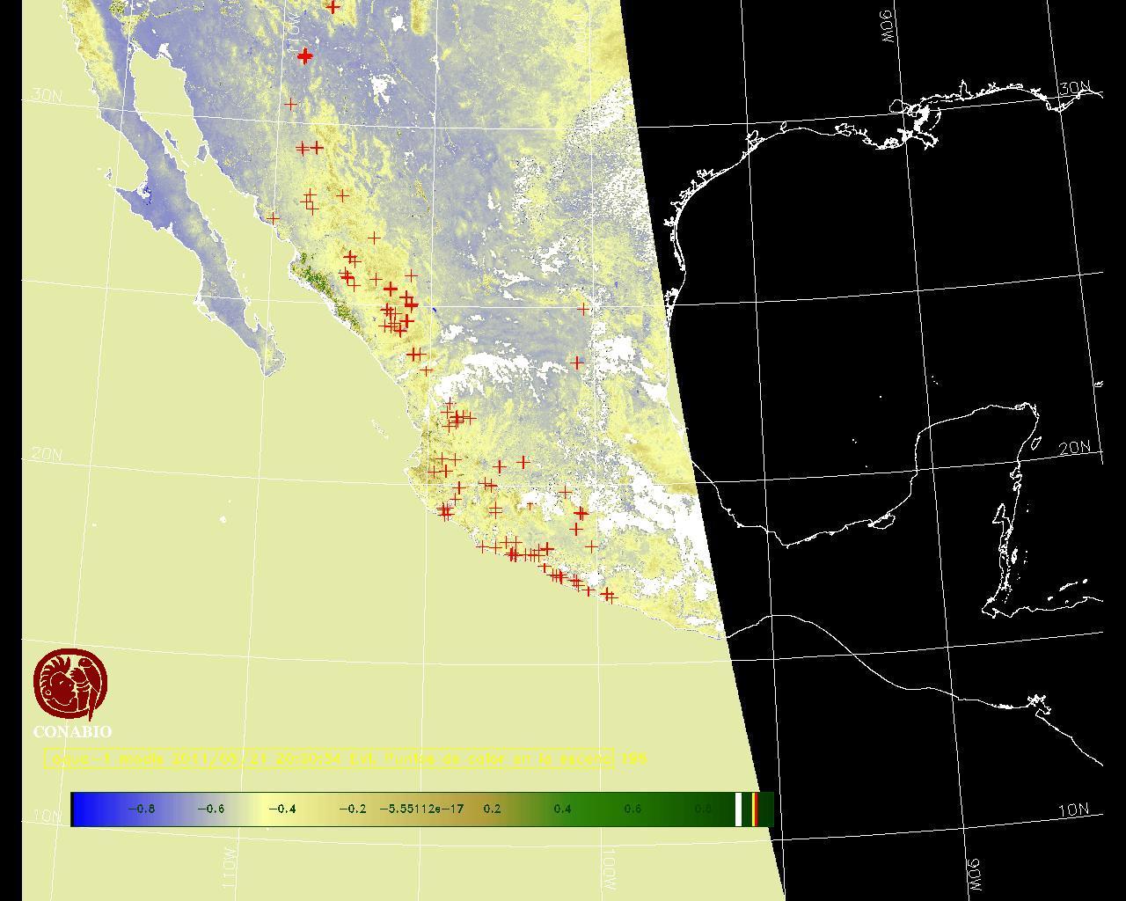
Task: Click the 30N latitude label on the right edge
Action: (x=1075, y=89)
